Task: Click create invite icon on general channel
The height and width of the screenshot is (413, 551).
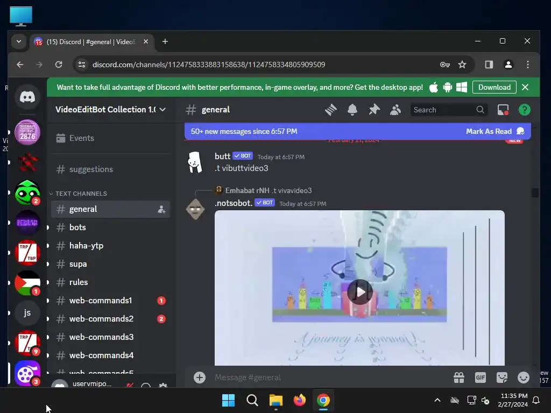Action: [161, 210]
